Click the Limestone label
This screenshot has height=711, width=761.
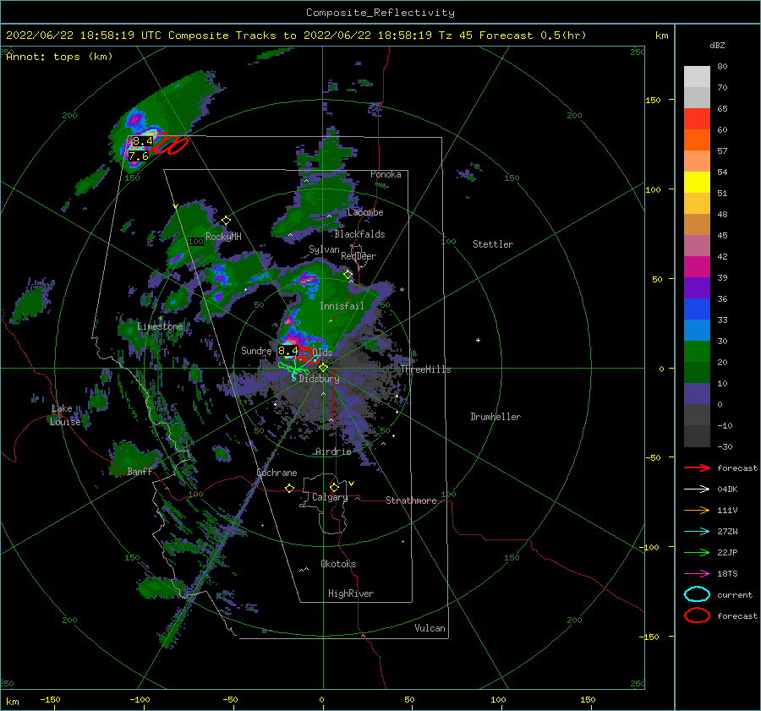pyautogui.click(x=160, y=326)
